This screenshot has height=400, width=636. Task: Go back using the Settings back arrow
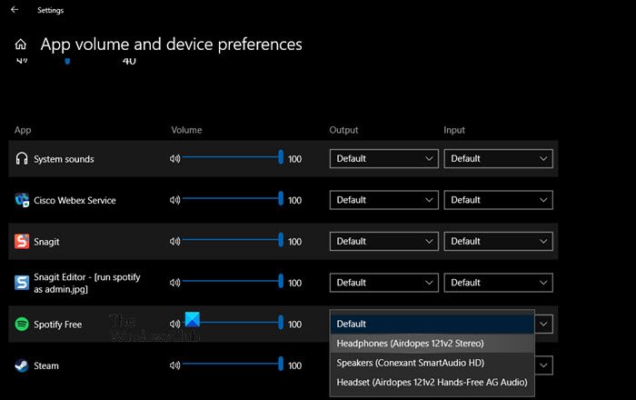[15, 9]
